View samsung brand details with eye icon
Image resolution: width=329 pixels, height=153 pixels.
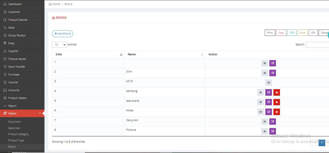click(260, 92)
